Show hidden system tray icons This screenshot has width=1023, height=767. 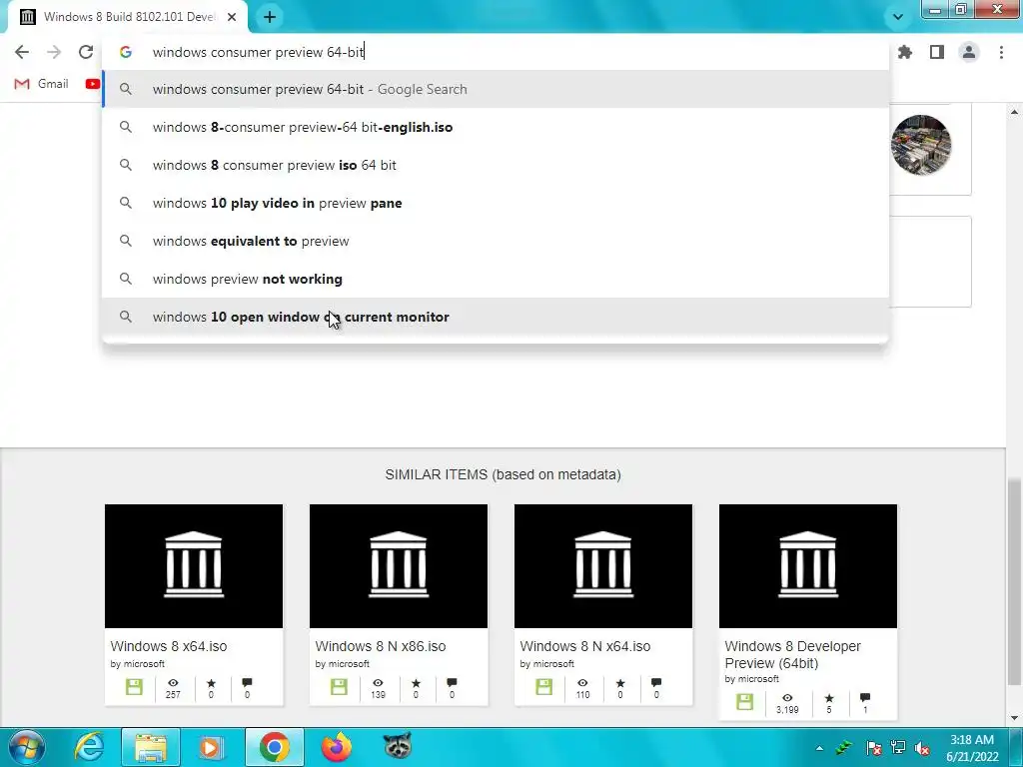point(819,748)
